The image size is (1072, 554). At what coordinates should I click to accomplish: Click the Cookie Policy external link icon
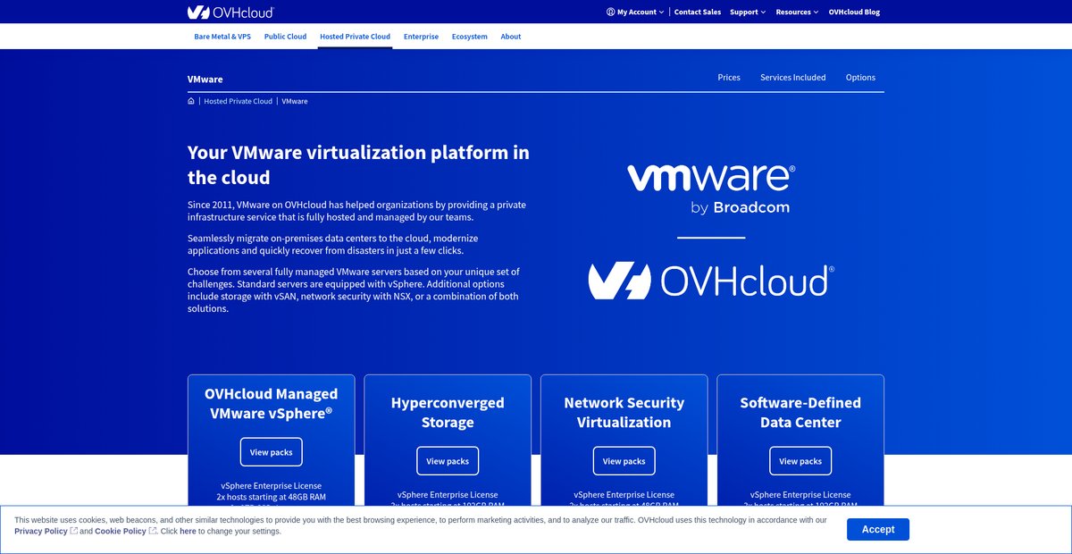(153, 531)
